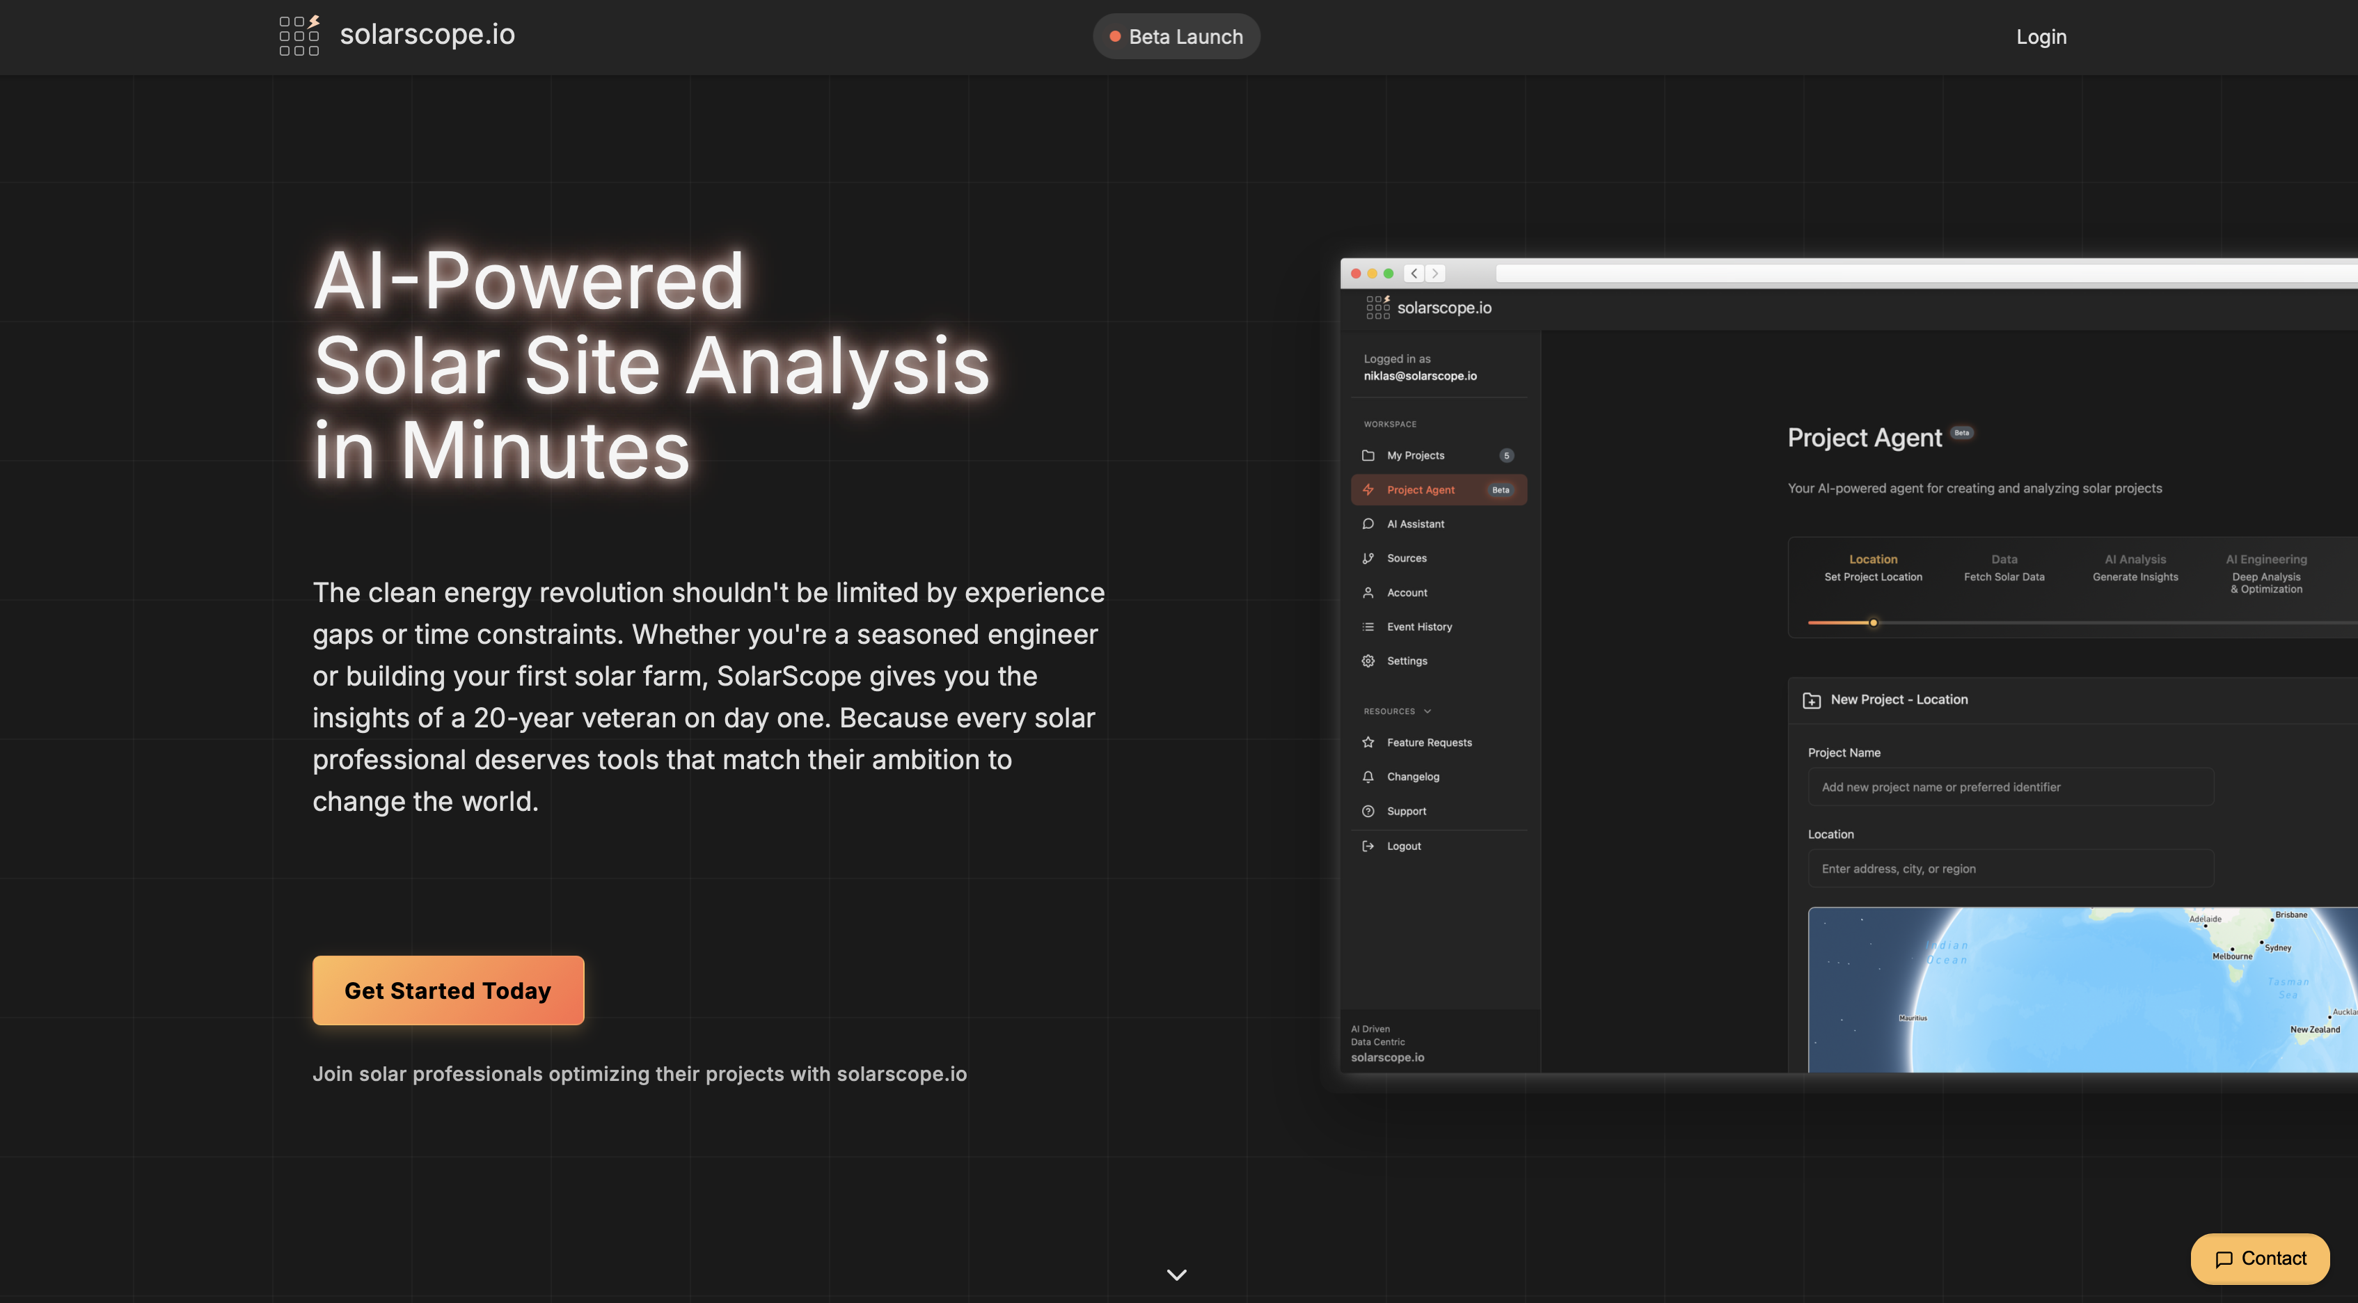Click Brisbane label on the globe map

point(2290,915)
